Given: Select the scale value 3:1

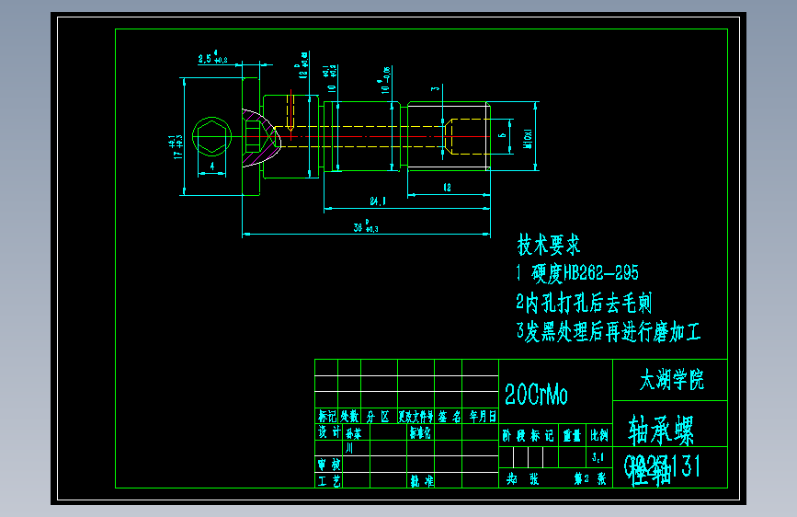Looking at the screenshot, I should coord(598,457).
